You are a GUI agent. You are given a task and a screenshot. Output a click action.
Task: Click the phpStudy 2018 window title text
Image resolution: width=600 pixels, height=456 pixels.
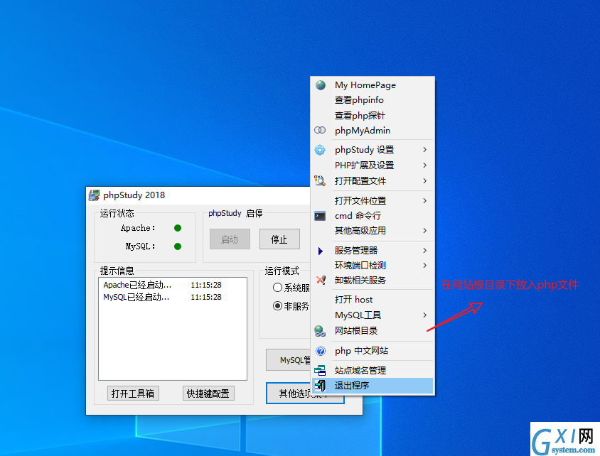click(134, 195)
